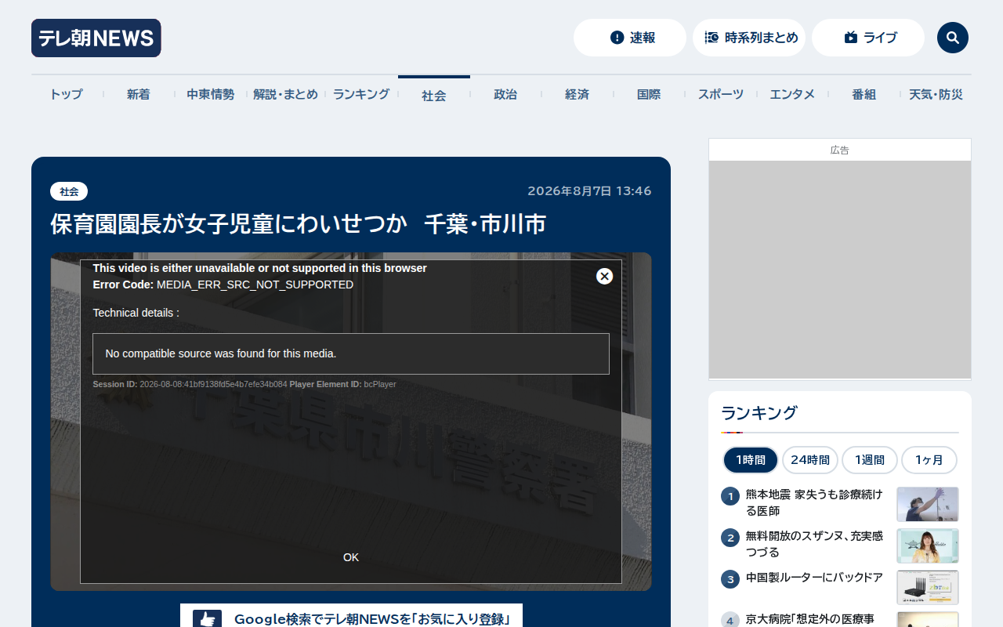Click the error code MEDIA_ERR_SRC_NOT_SUPPORTED text
The width and height of the screenshot is (1003, 627).
pyautogui.click(x=255, y=285)
